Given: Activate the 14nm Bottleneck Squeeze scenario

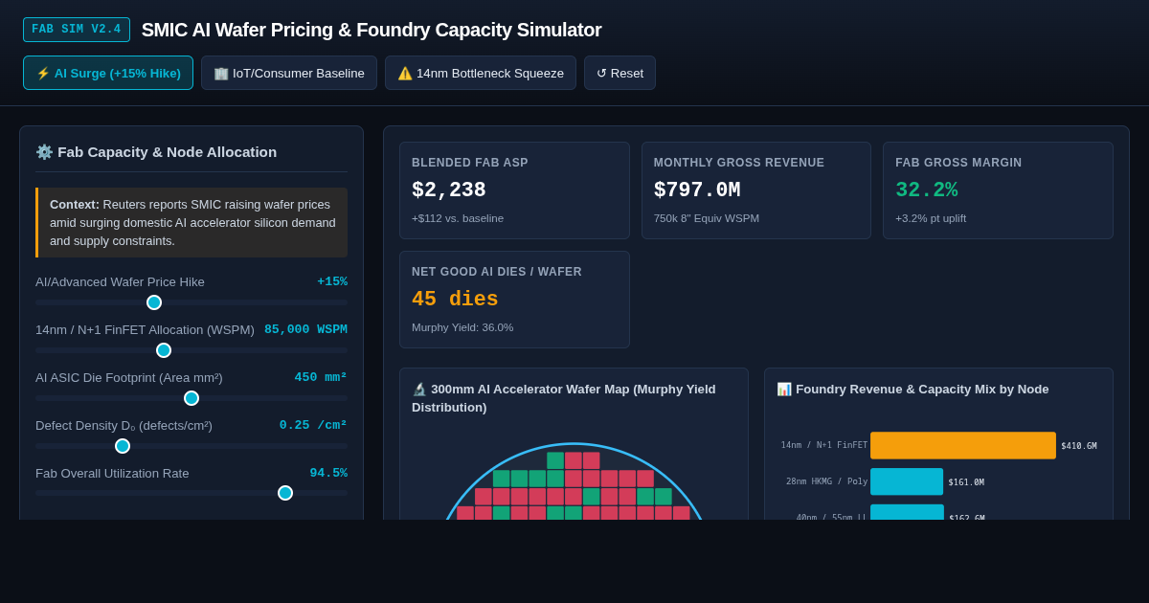Looking at the screenshot, I should [481, 73].
